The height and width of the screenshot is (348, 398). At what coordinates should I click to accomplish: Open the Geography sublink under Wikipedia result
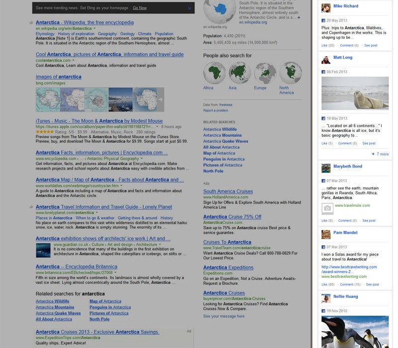point(107,34)
